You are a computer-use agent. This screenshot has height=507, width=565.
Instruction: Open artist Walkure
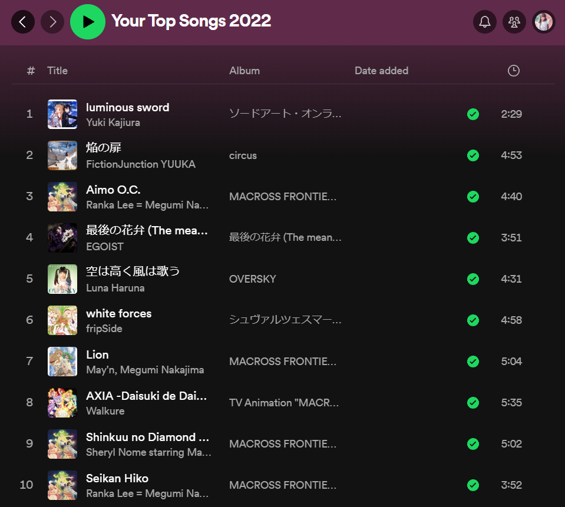(x=105, y=411)
